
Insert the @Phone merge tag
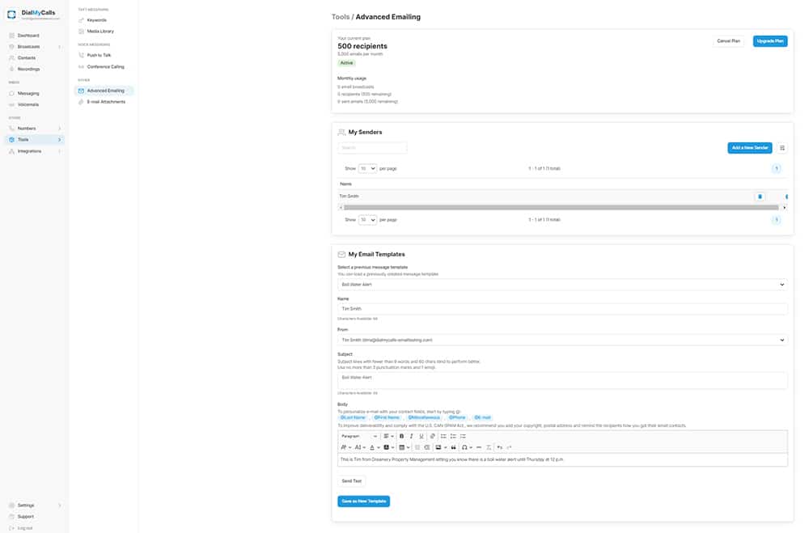(x=457, y=417)
